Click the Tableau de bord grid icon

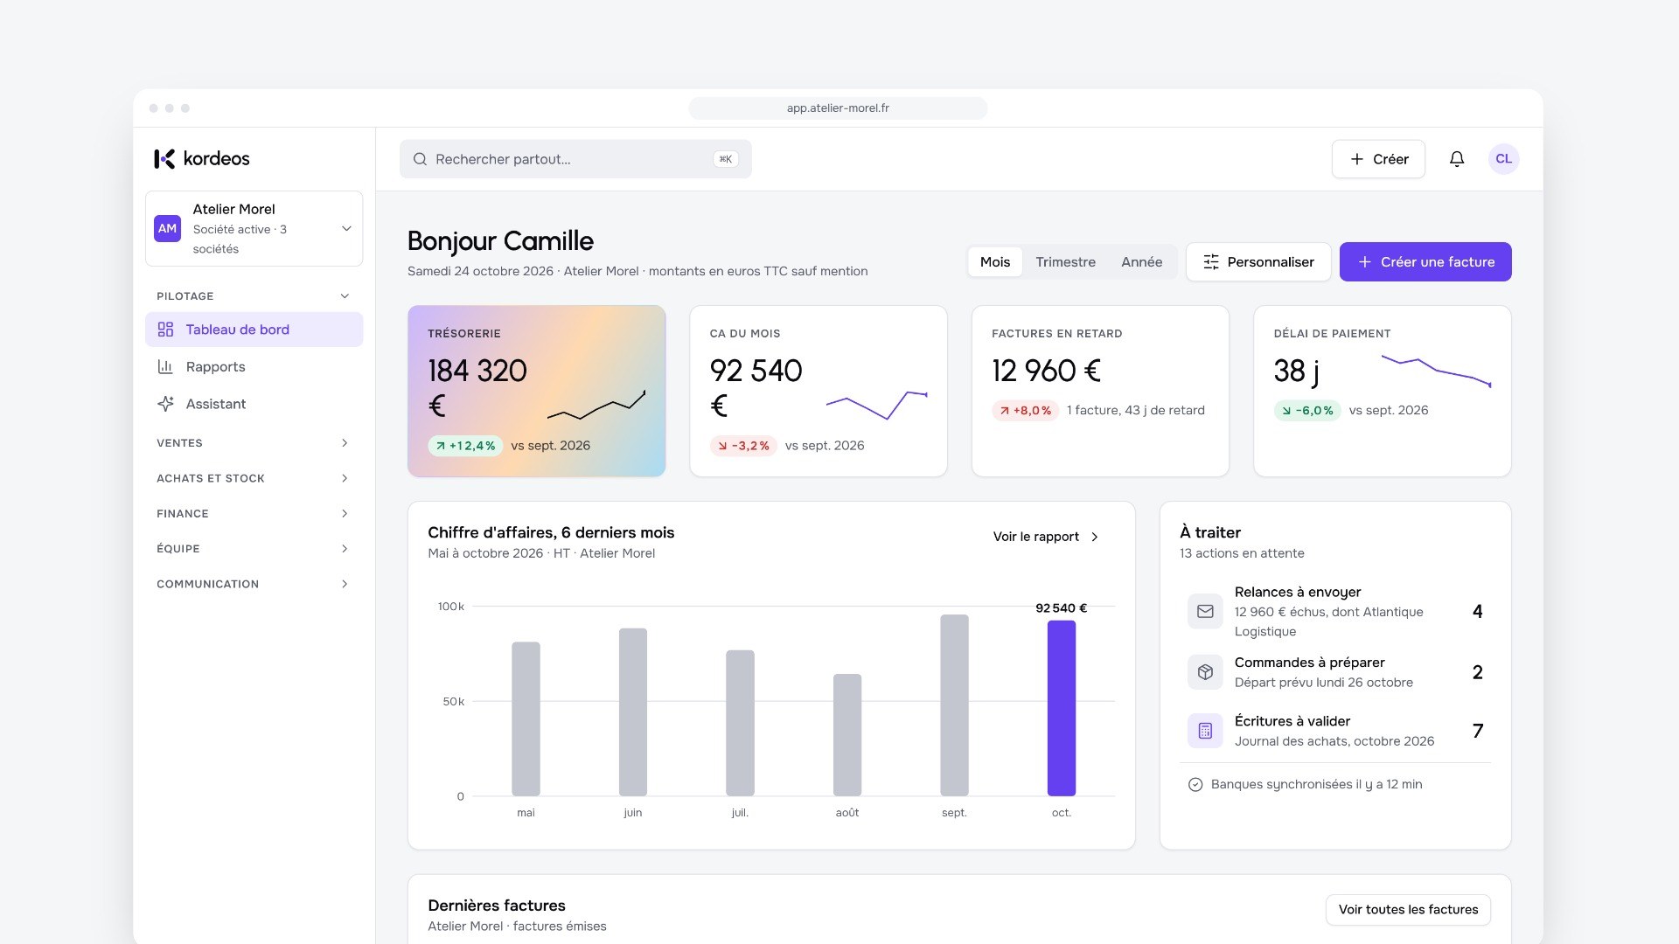pyautogui.click(x=165, y=330)
